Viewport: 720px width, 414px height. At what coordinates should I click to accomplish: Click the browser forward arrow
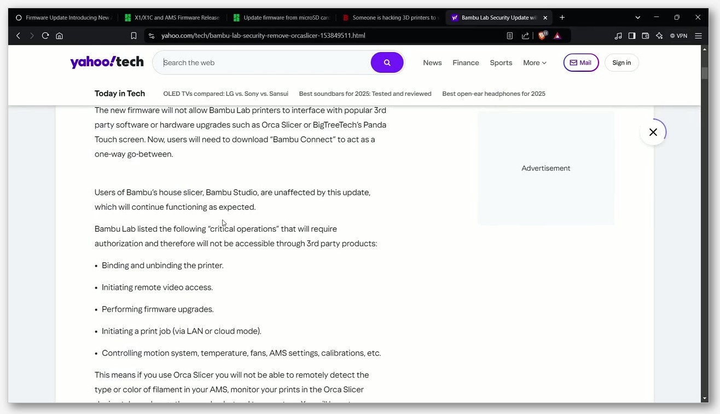[x=32, y=36]
